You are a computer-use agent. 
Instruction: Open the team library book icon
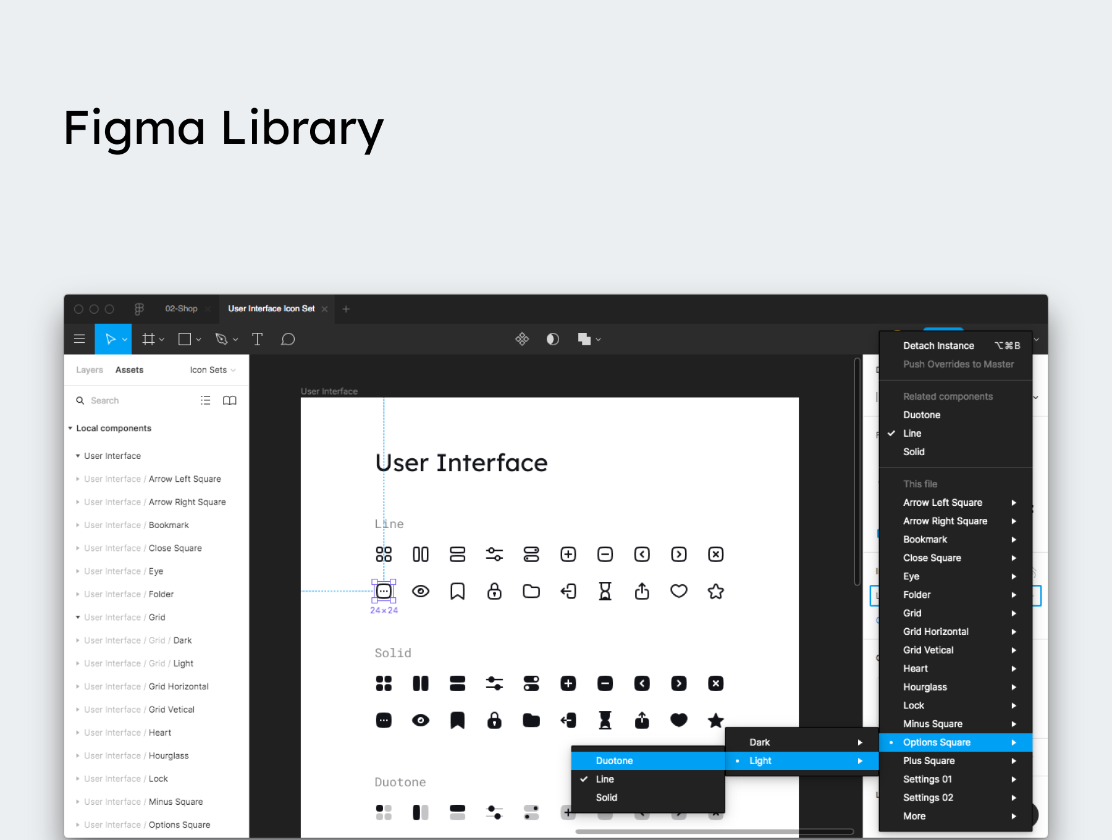click(x=229, y=400)
